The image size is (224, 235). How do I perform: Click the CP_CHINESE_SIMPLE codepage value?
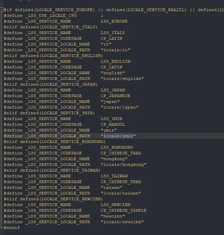(x=123, y=210)
